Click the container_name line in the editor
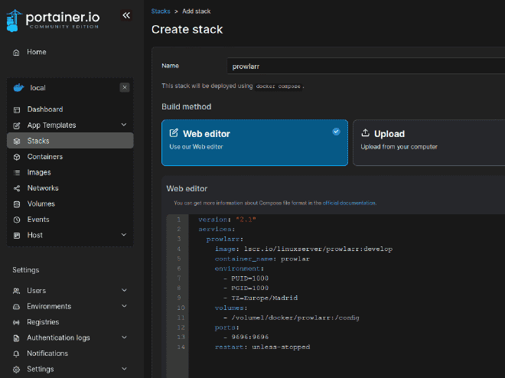 (262, 259)
